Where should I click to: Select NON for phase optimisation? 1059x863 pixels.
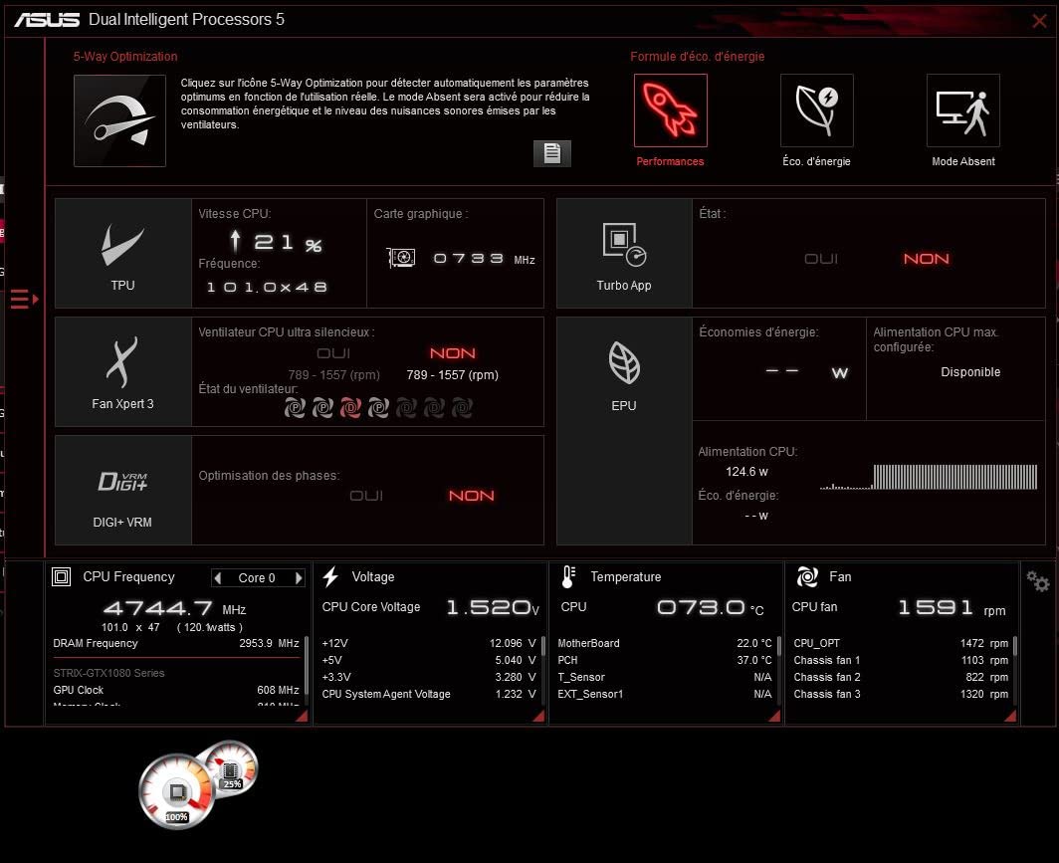coord(472,496)
